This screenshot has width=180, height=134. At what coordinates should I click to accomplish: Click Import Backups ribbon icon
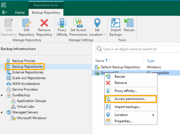pyautogui.click(x=116, y=23)
